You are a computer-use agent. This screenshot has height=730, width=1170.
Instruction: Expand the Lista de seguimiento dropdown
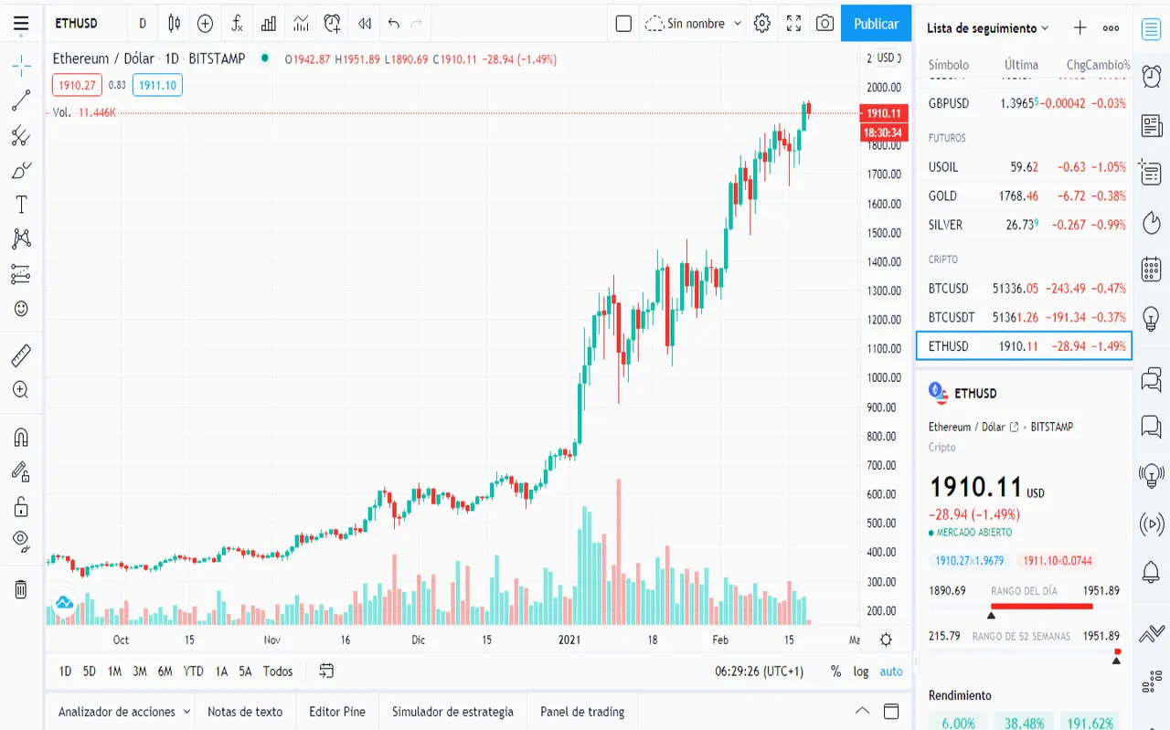click(x=988, y=28)
